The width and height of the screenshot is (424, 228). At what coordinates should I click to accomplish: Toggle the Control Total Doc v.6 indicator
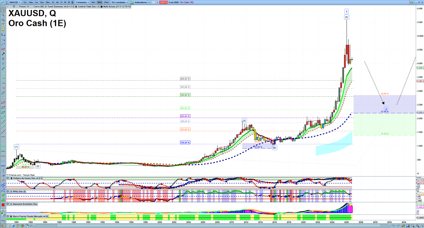tap(87, 7)
